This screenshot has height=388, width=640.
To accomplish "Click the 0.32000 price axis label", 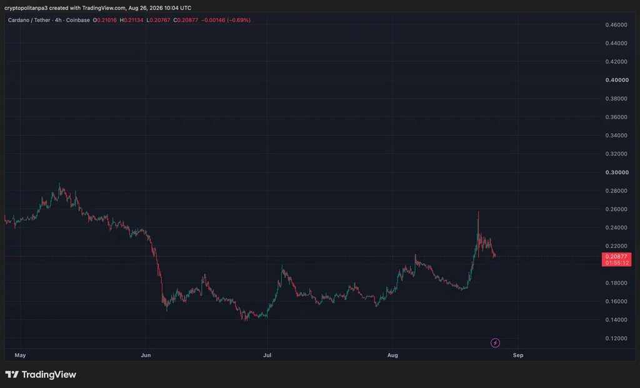I will pos(616,154).
